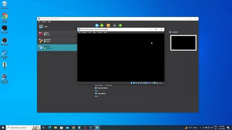Click inside the Fedora37 VM black screen
The image size is (232, 130).
tap(121, 57)
